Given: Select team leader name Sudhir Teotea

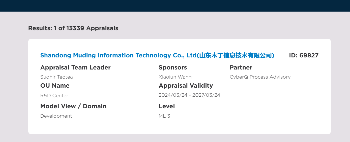Looking at the screenshot, I should [x=56, y=77].
